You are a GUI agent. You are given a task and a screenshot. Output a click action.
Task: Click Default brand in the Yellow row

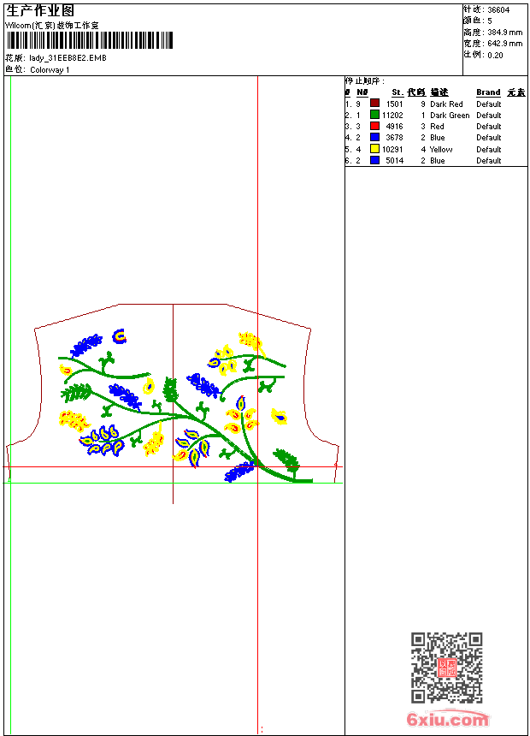489,149
